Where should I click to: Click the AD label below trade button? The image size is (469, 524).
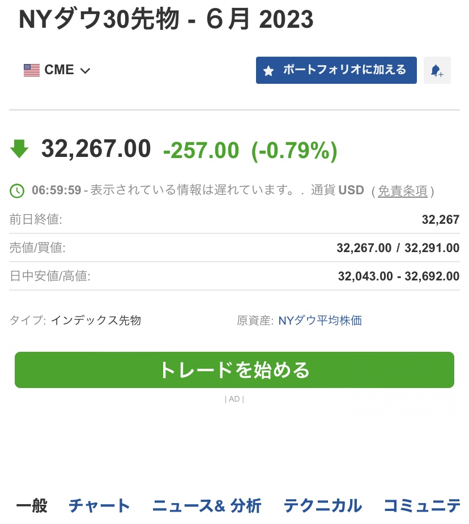(234, 399)
